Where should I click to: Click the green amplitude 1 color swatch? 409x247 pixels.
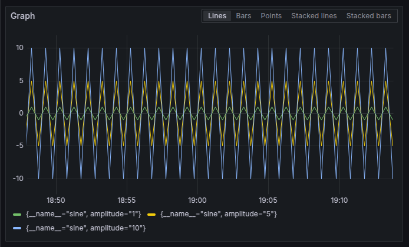tap(17, 215)
